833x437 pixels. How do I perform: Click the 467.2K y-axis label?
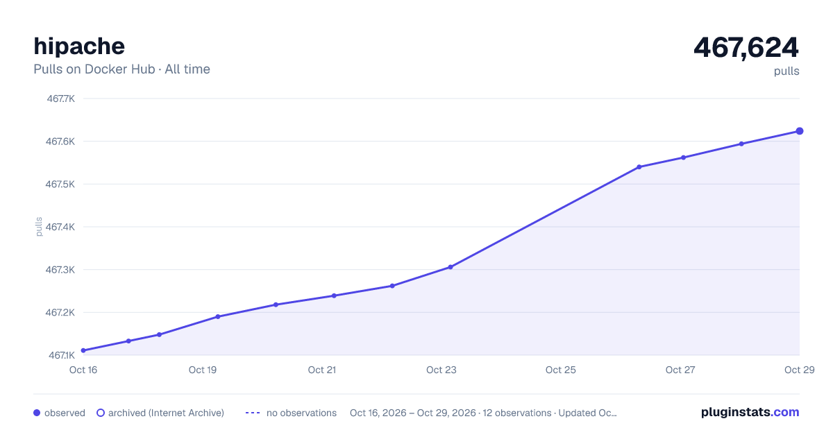pyautogui.click(x=60, y=313)
